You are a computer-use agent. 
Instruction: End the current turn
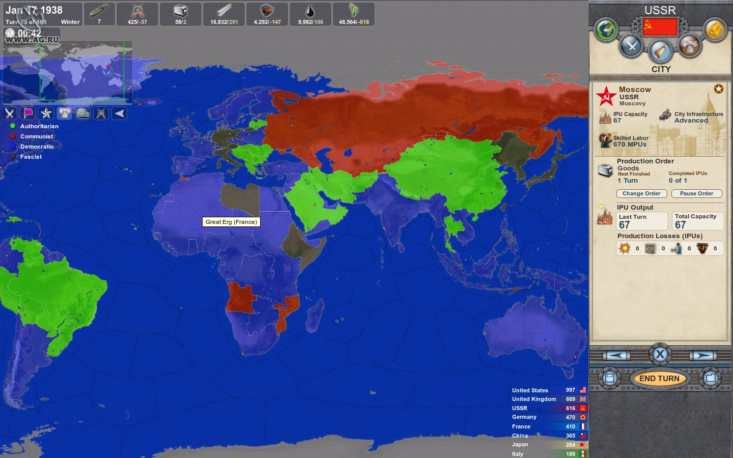pyautogui.click(x=660, y=378)
